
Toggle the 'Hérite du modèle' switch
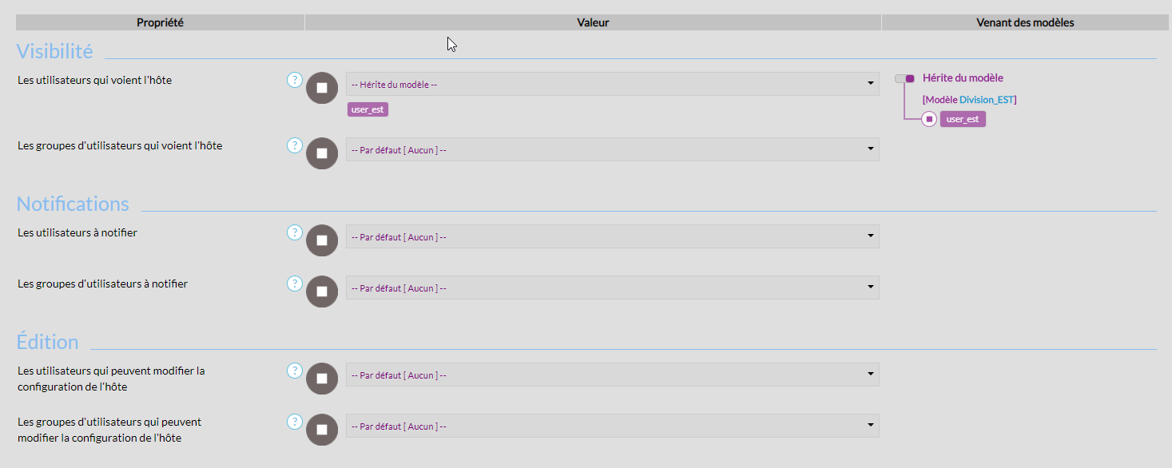tap(904, 78)
